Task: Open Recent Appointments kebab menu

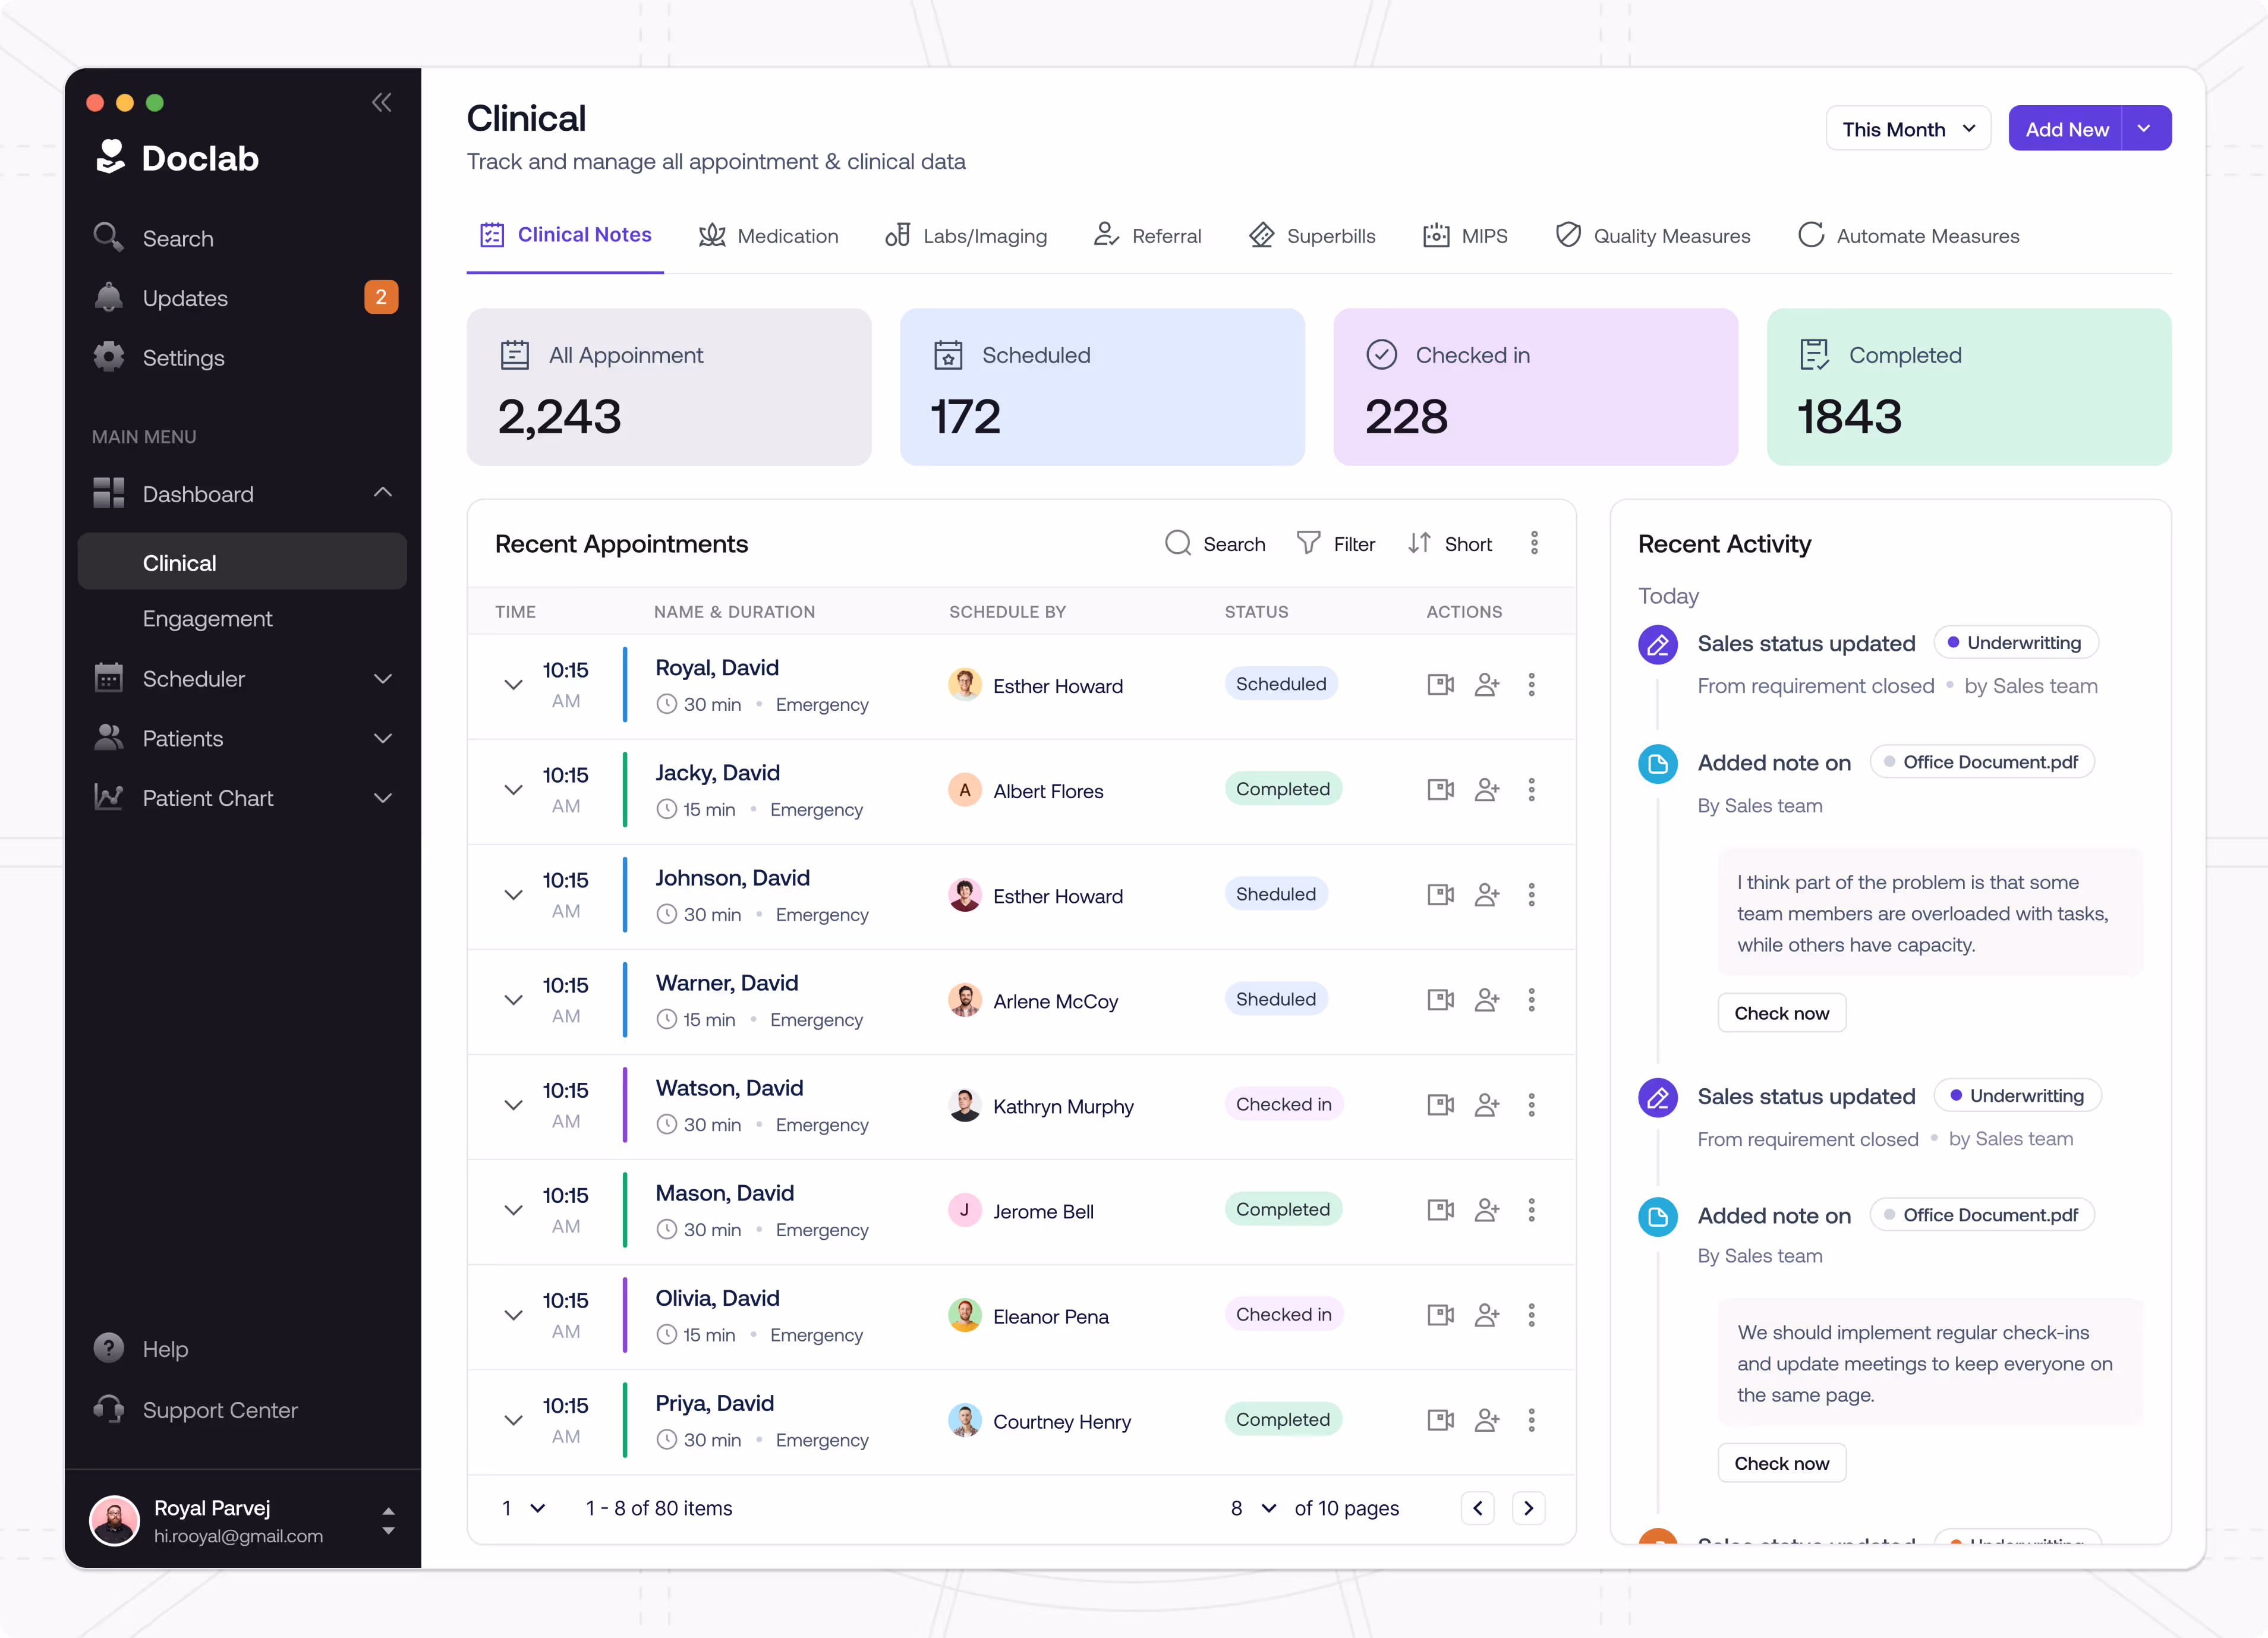Action: [x=1534, y=543]
